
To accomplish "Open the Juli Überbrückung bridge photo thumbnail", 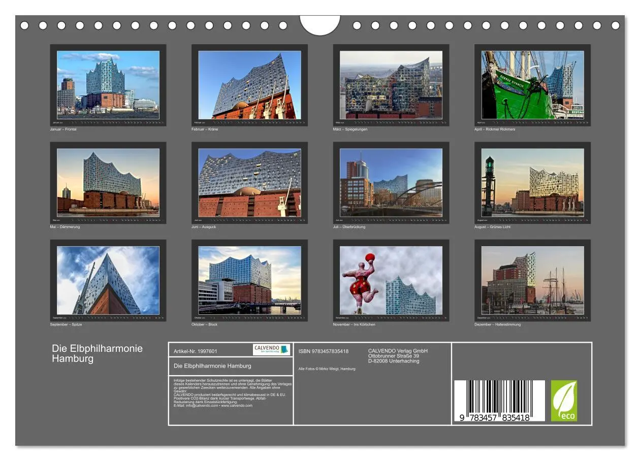I will click(x=391, y=183).
